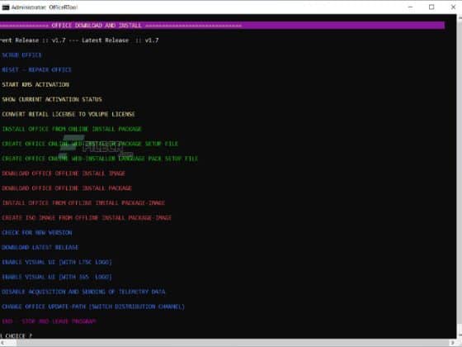The width and height of the screenshot is (462, 347).
Task: Click "DOWNLOAD OFFICE OFFLINE INSTALL PACKAGE"
Action: (x=67, y=188)
